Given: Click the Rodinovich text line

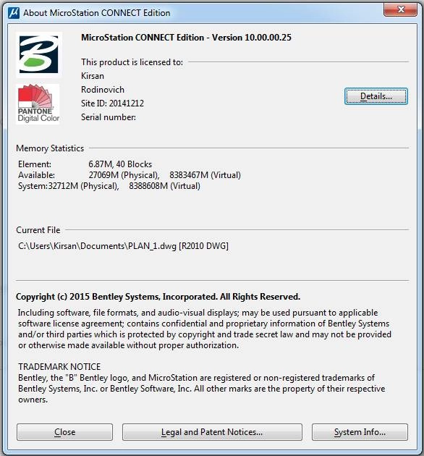Looking at the screenshot, I should click(x=103, y=90).
